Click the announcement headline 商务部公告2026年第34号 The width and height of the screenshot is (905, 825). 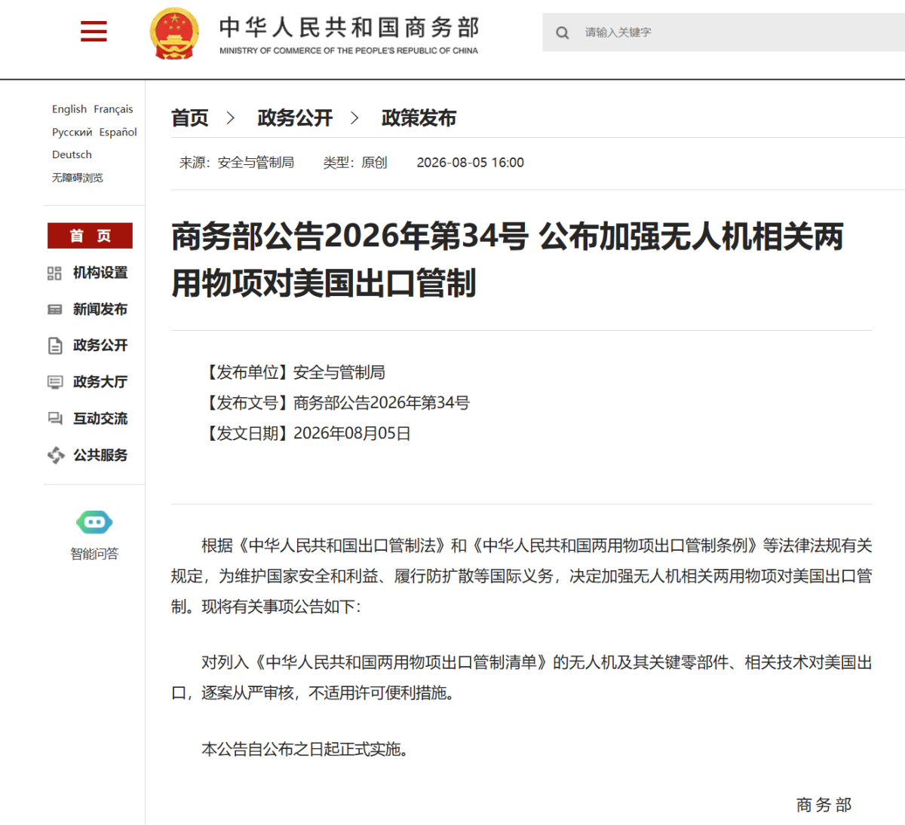coord(350,237)
